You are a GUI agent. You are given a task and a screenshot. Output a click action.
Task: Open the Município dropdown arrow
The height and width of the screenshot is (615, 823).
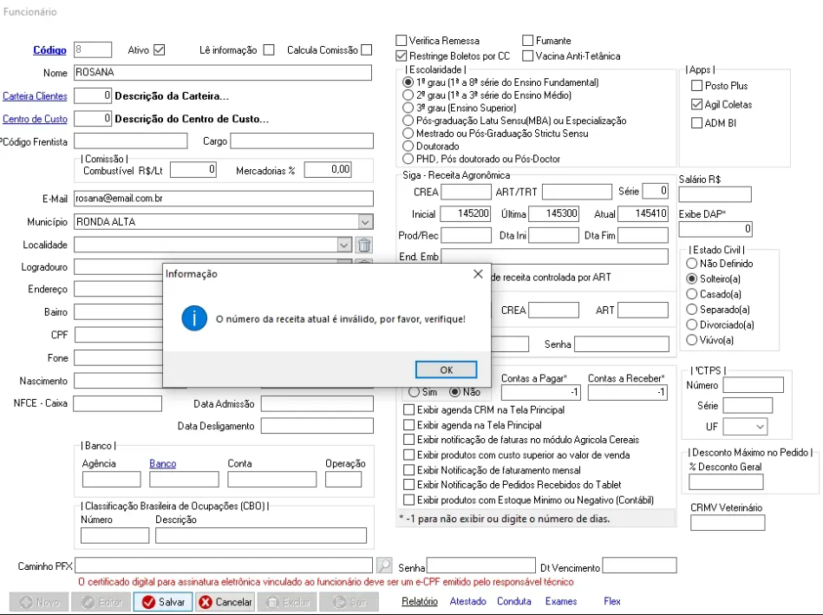[x=365, y=222]
